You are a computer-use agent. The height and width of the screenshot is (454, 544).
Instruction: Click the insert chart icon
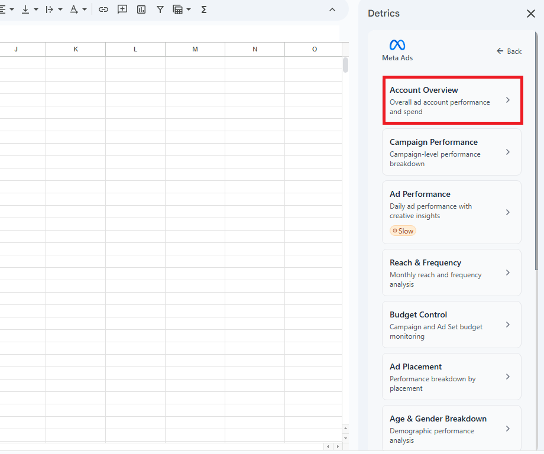pos(141,9)
